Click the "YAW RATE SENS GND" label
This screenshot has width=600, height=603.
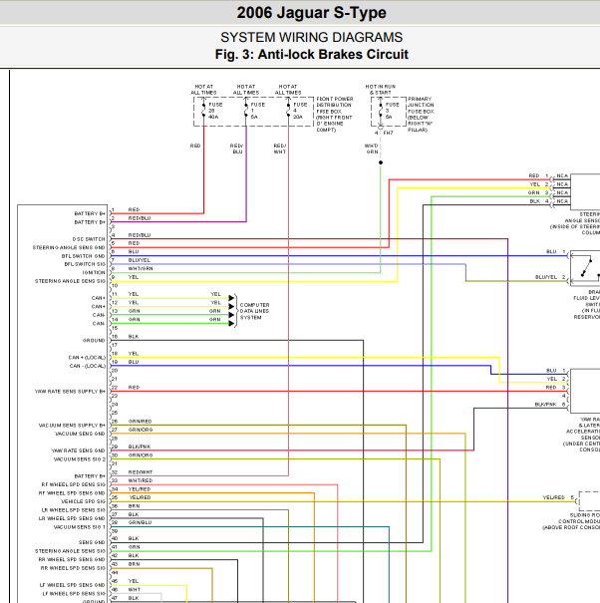[x=78, y=451]
